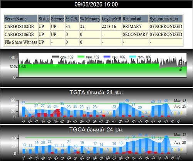193x161 pixels.
Task: Click the Max. 48 label in TGTA chart
Action: pyautogui.click(x=180, y=101)
